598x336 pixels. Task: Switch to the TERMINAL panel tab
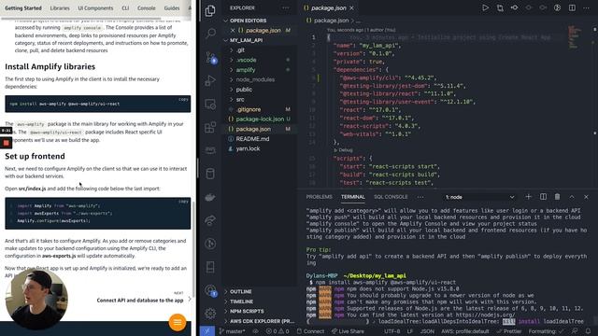point(353,197)
